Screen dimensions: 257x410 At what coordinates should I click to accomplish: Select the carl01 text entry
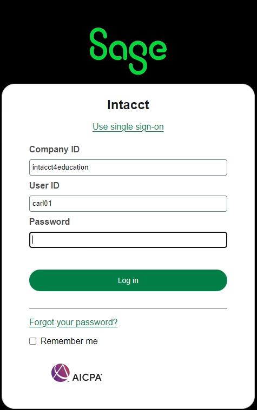pyautogui.click(x=42, y=204)
